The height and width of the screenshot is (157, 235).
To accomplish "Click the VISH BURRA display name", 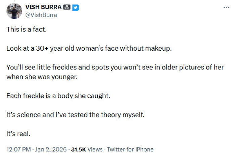I will coord(44,7).
